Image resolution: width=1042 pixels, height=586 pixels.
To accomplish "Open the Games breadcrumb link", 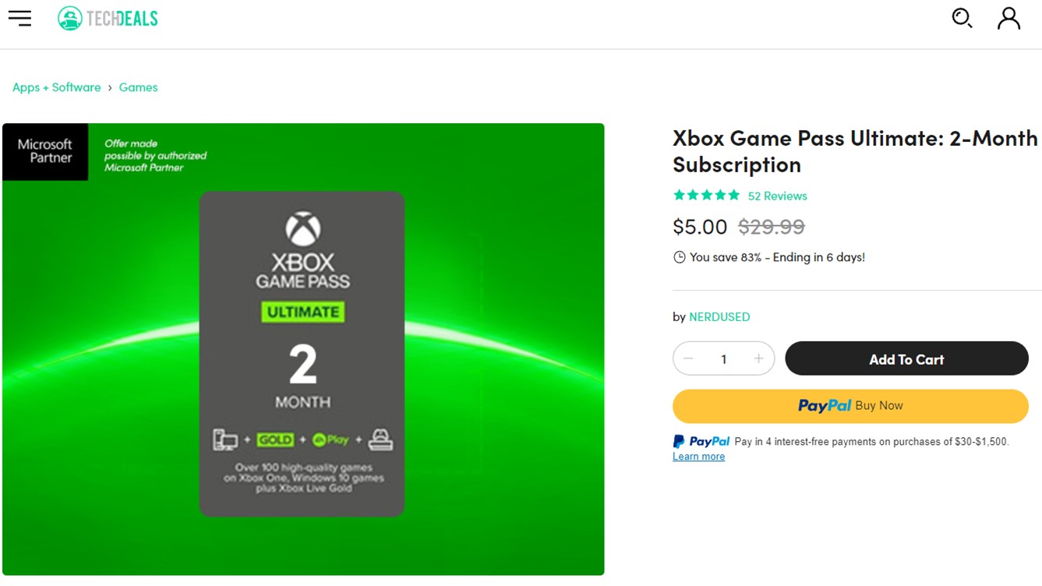I will click(x=138, y=87).
